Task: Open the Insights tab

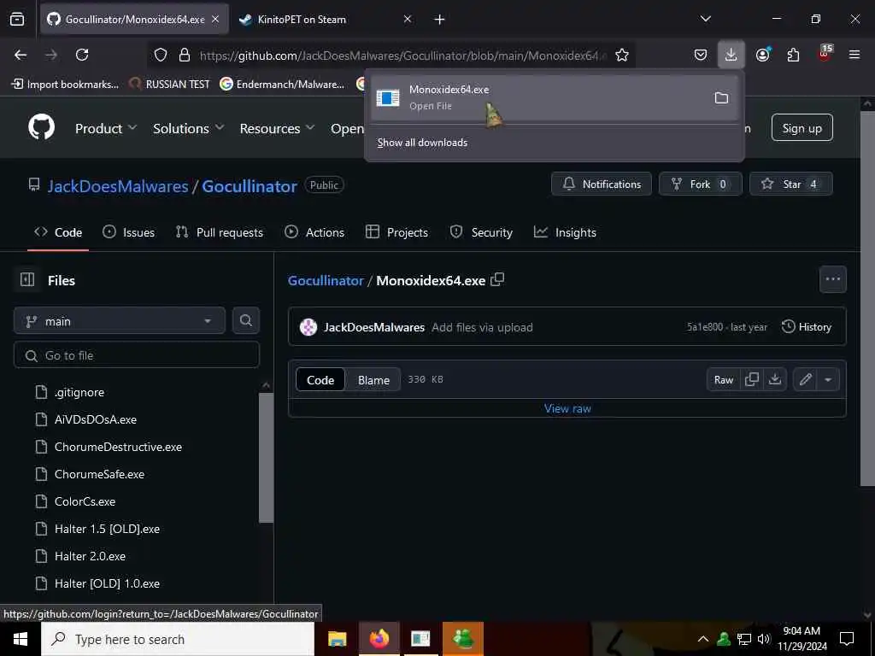Action: (566, 232)
